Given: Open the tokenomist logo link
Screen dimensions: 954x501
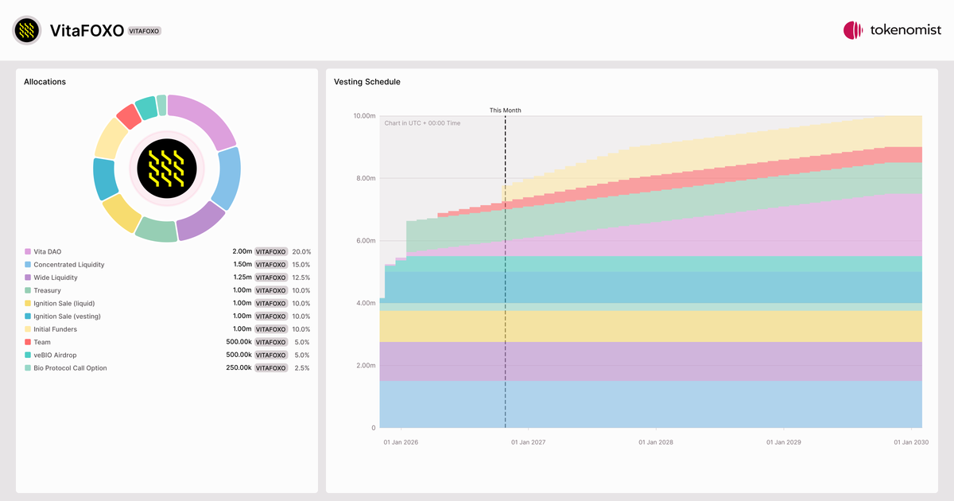Looking at the screenshot, I should 892,30.
